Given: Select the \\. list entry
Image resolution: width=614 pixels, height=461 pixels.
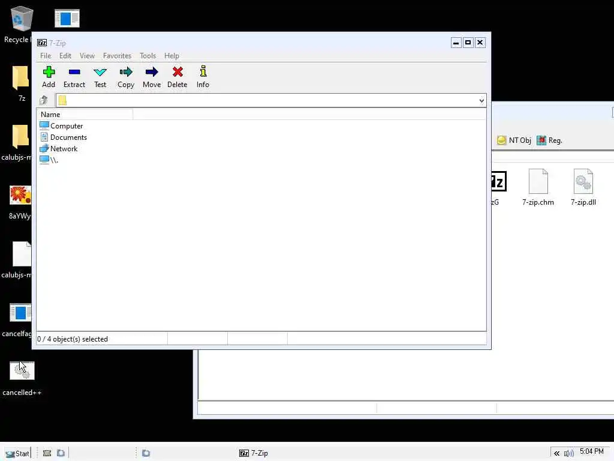Looking at the screenshot, I should 49,160.
